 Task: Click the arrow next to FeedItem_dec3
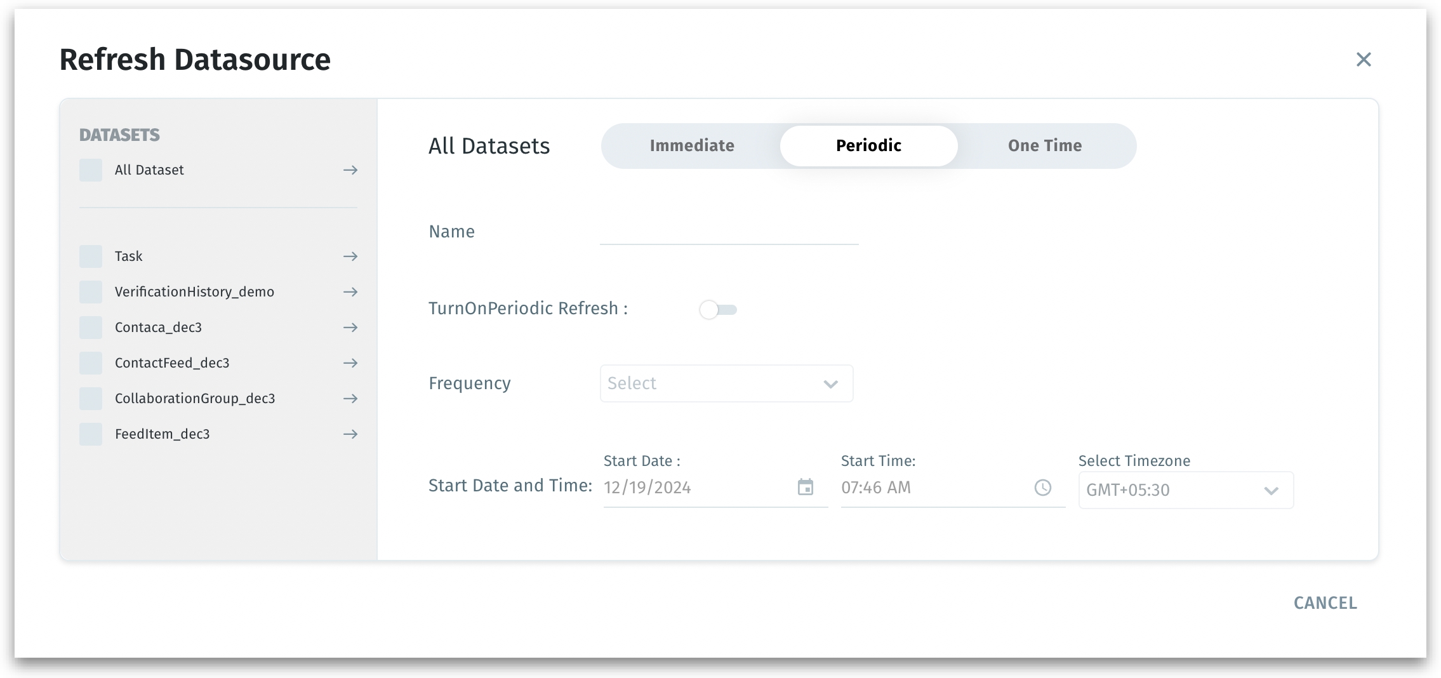tap(350, 434)
